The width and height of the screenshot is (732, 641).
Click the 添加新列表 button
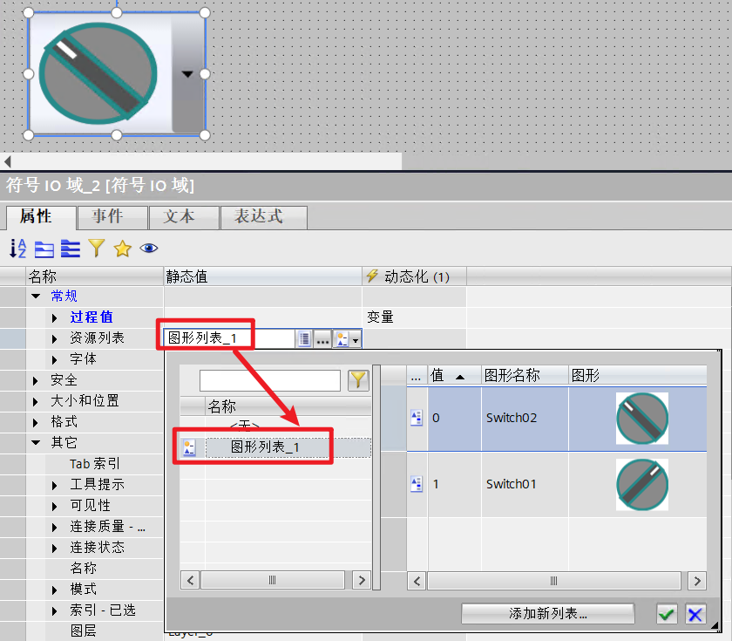(x=547, y=613)
